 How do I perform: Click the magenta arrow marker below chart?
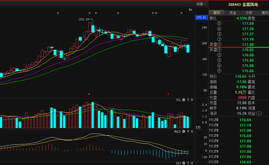click(89, 94)
